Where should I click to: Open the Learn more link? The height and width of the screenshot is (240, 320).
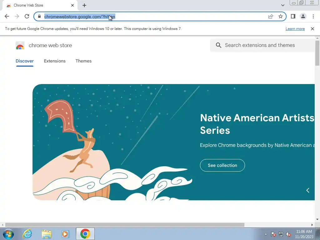coord(295,29)
